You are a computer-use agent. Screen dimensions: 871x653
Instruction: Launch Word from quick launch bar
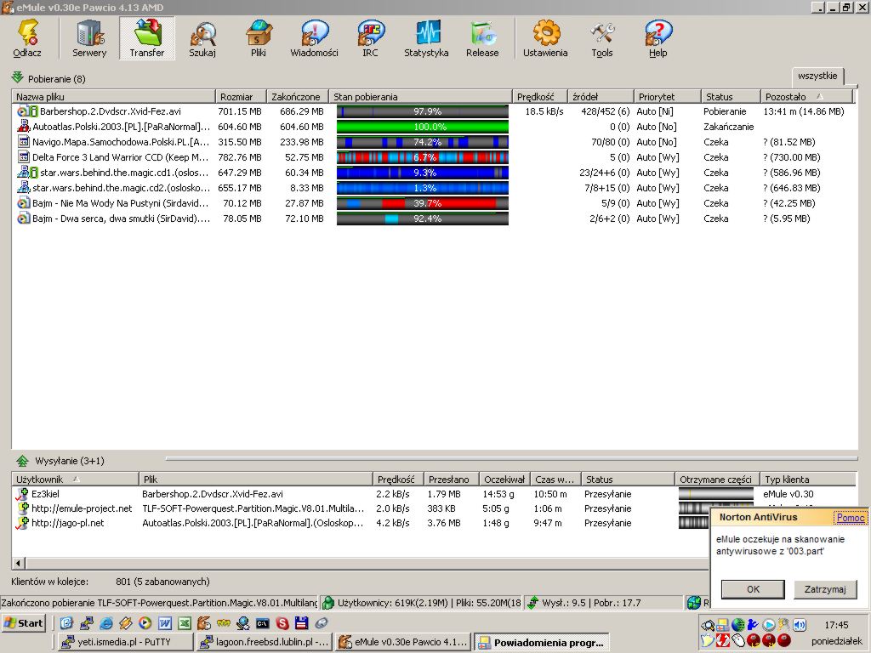165,623
